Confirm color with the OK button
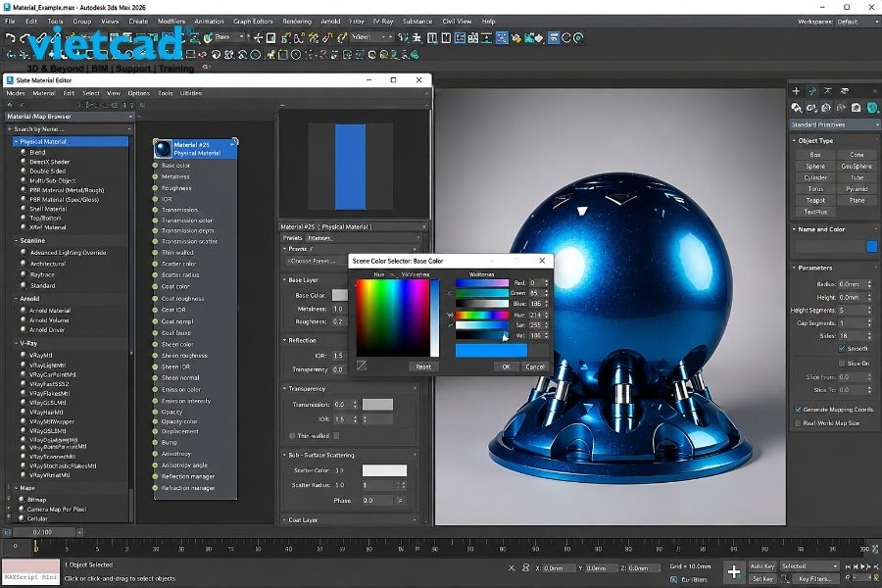Viewport: 882px width, 588px height. (x=507, y=367)
